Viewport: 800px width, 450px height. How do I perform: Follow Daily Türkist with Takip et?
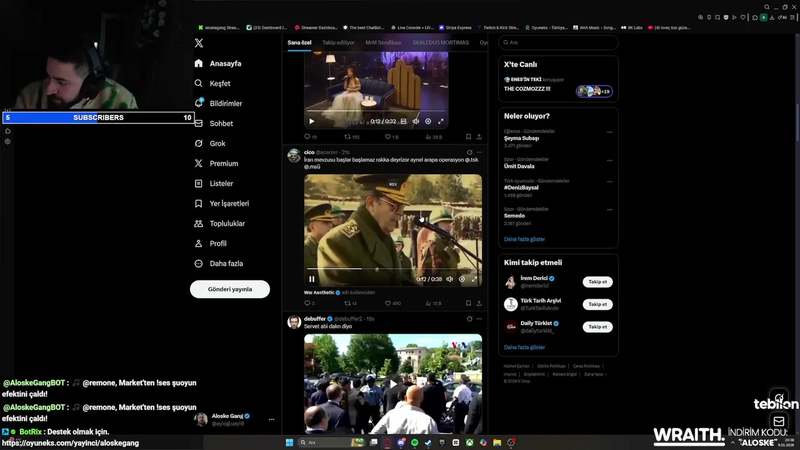[x=597, y=327]
